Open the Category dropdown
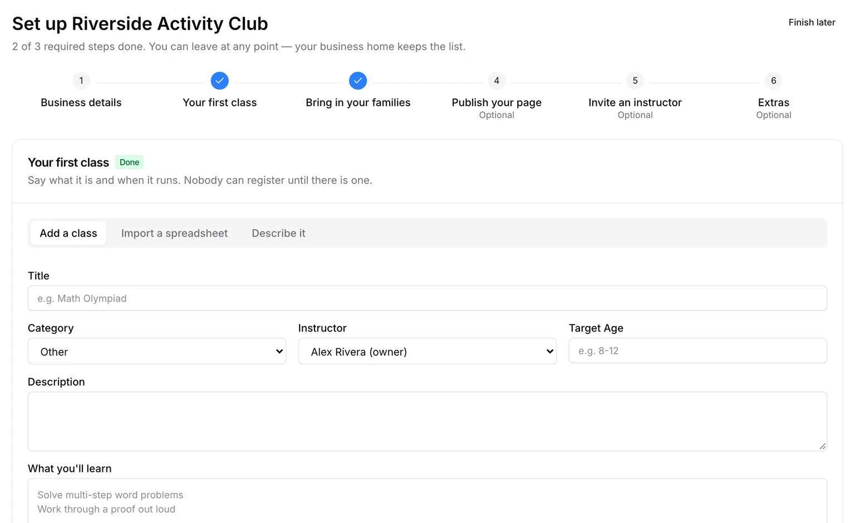 point(157,351)
